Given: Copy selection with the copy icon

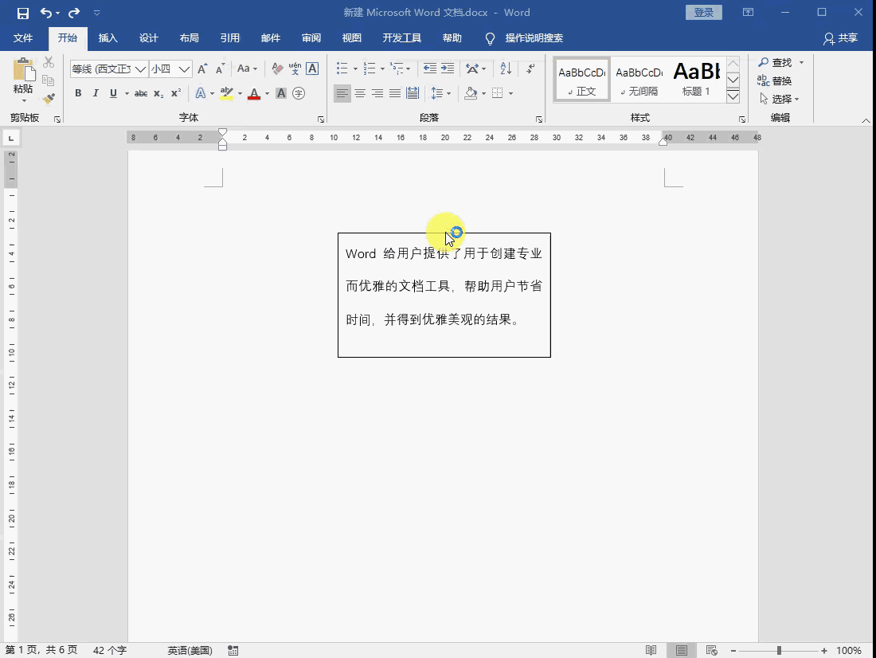Looking at the screenshot, I should pos(49,80).
